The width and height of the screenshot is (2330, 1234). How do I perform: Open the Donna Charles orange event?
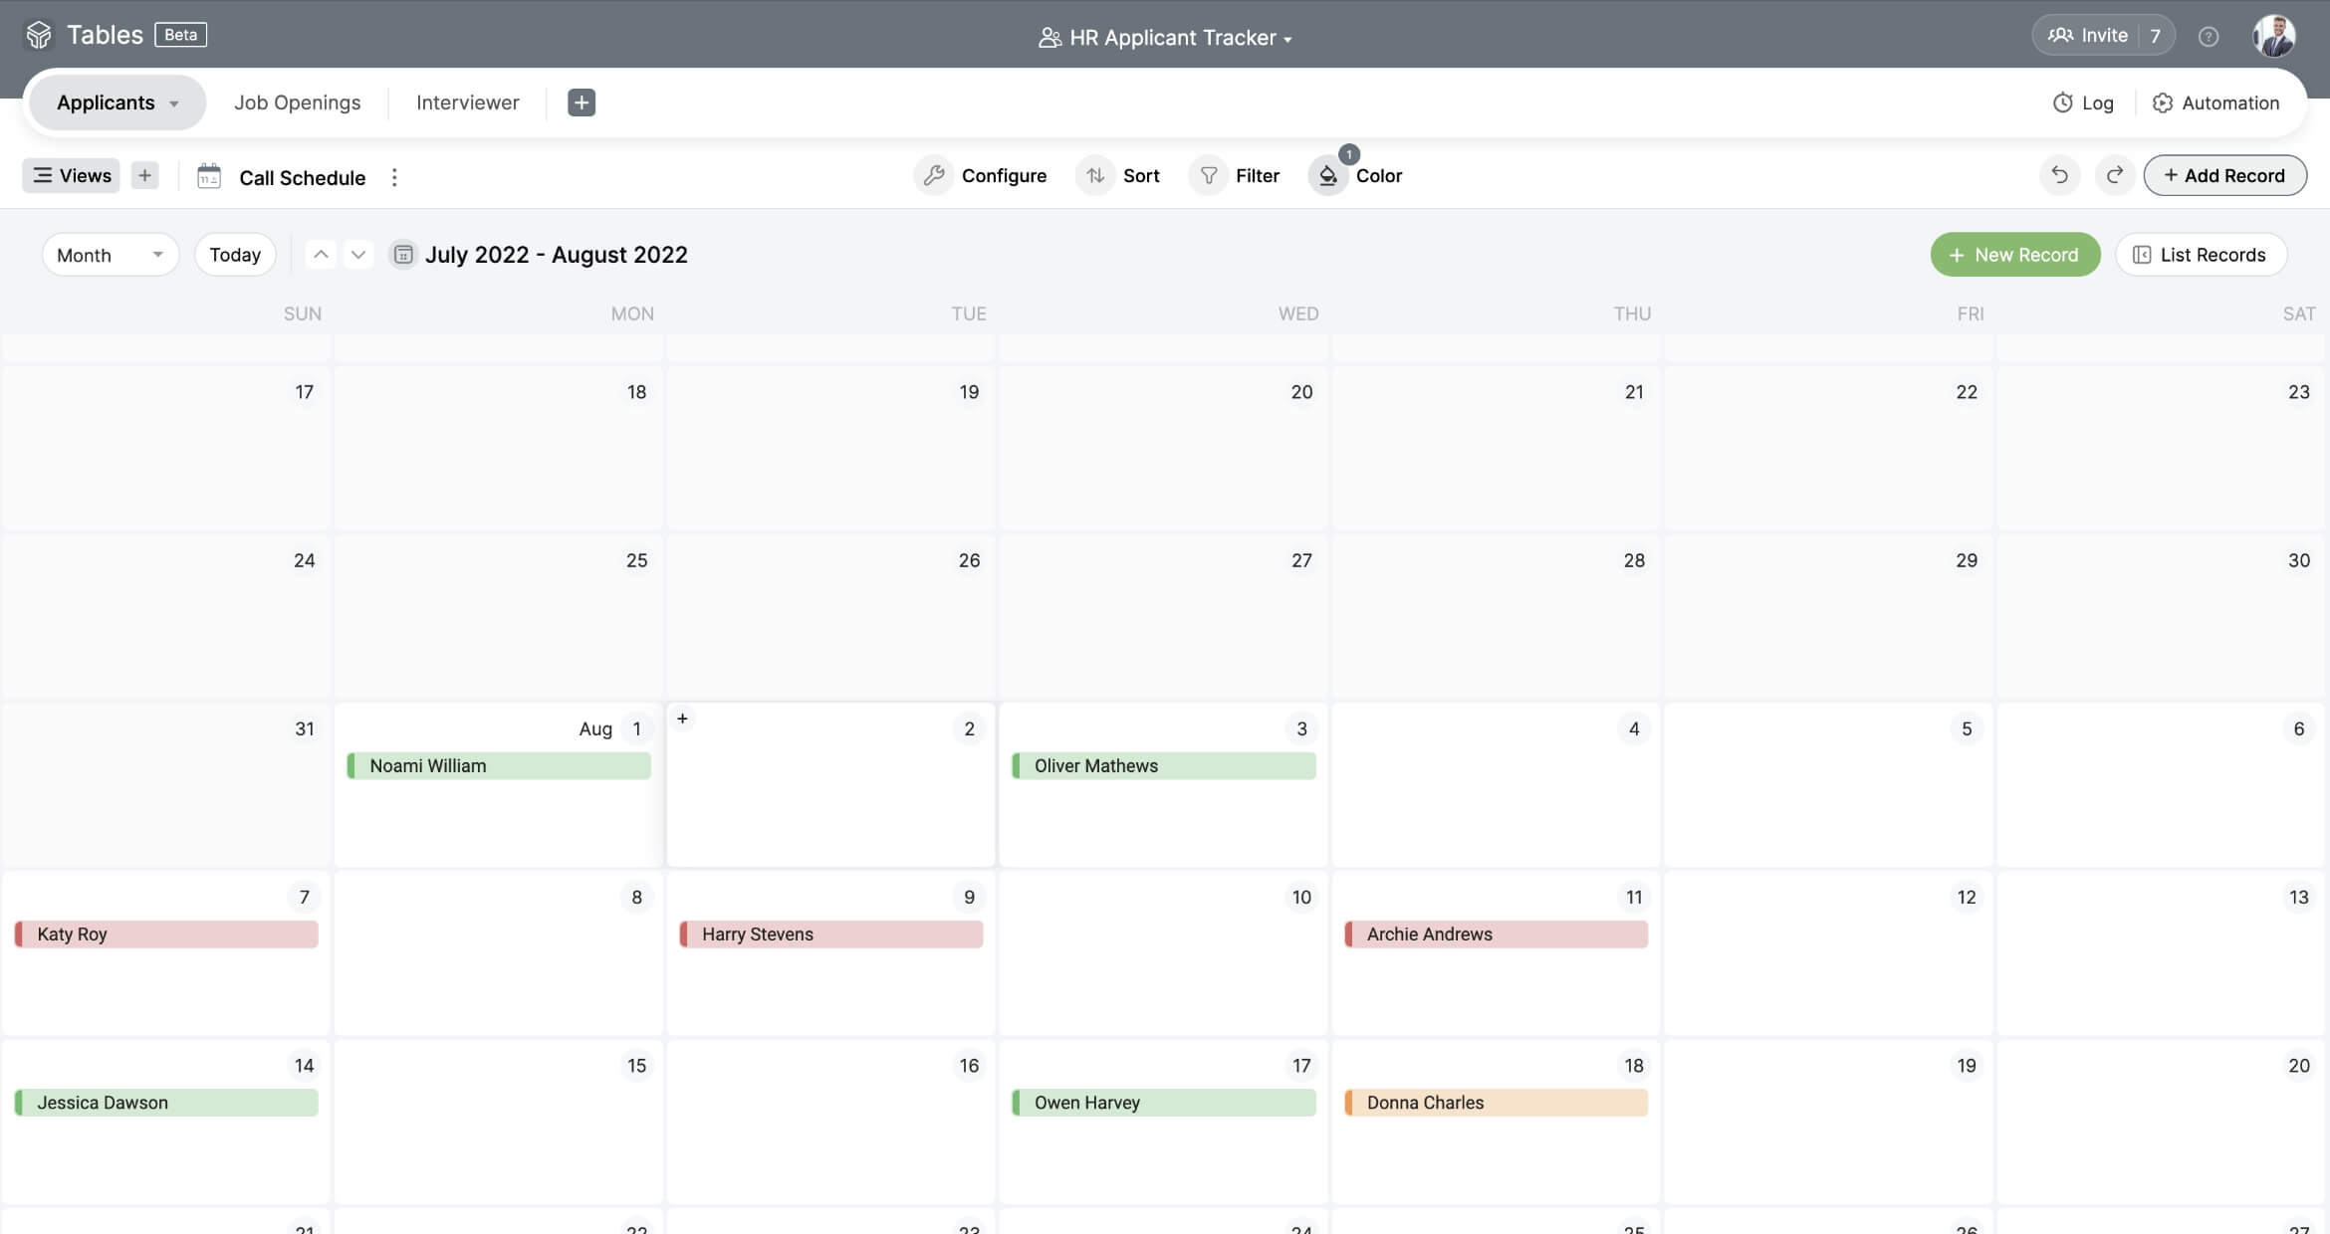1496,1103
